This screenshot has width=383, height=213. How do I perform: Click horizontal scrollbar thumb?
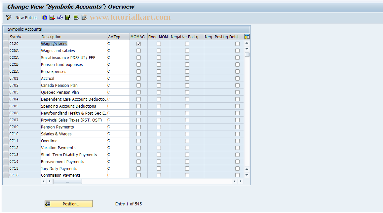pos(68,182)
